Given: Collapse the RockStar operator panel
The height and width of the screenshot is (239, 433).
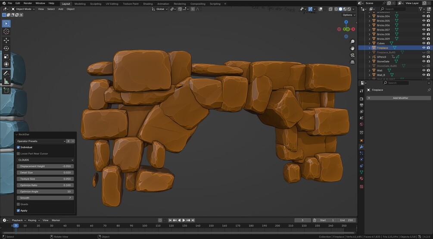Looking at the screenshot, I should click(x=16, y=135).
